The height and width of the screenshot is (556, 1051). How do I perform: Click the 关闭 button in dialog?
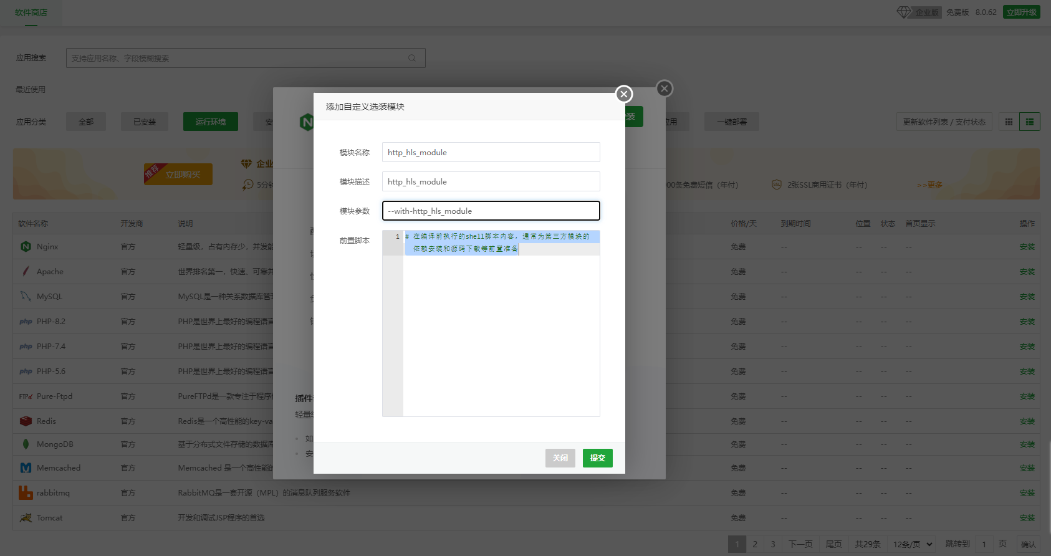coord(560,458)
